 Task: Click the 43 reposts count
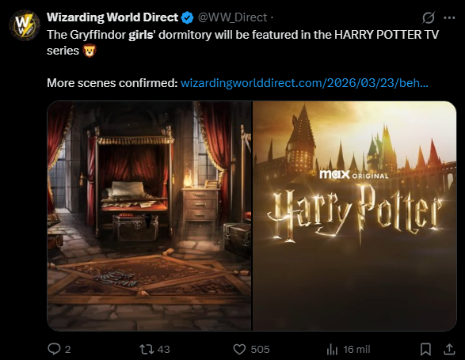pyautogui.click(x=163, y=350)
